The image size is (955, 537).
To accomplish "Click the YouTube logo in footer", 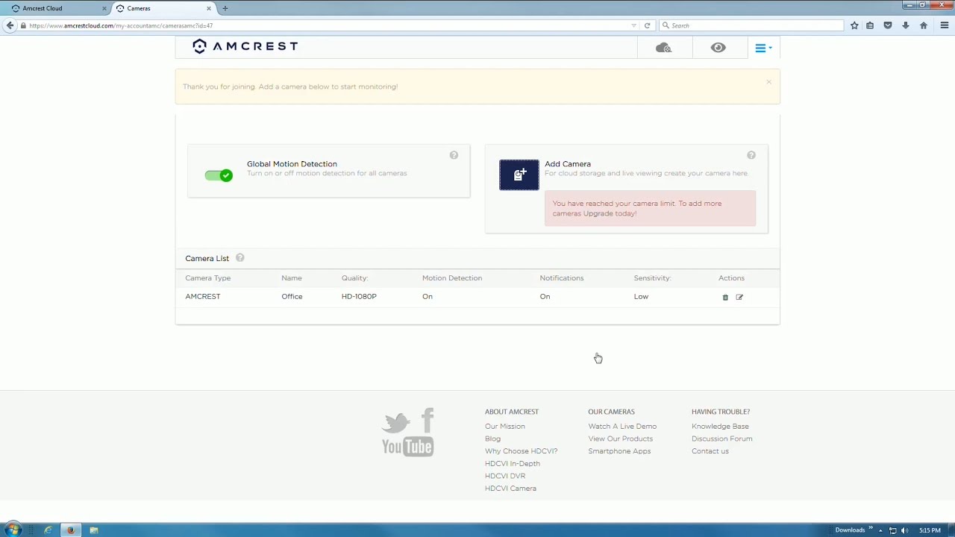I will [407, 446].
